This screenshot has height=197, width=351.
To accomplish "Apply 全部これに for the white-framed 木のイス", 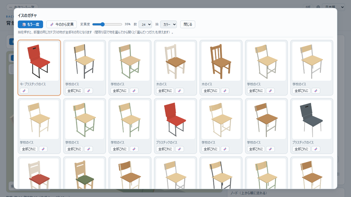I will click(165, 91).
